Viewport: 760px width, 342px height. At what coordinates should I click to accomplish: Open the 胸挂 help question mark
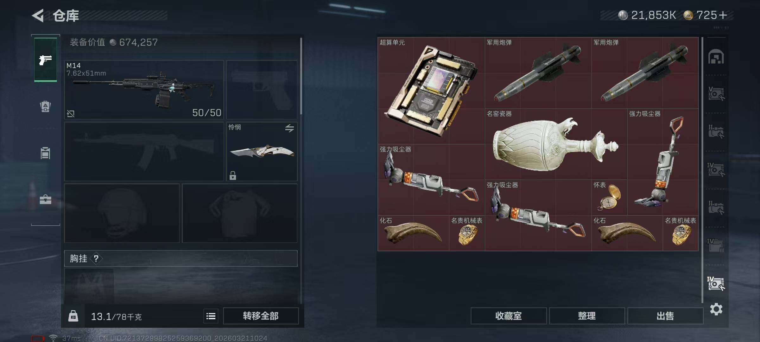(x=96, y=259)
